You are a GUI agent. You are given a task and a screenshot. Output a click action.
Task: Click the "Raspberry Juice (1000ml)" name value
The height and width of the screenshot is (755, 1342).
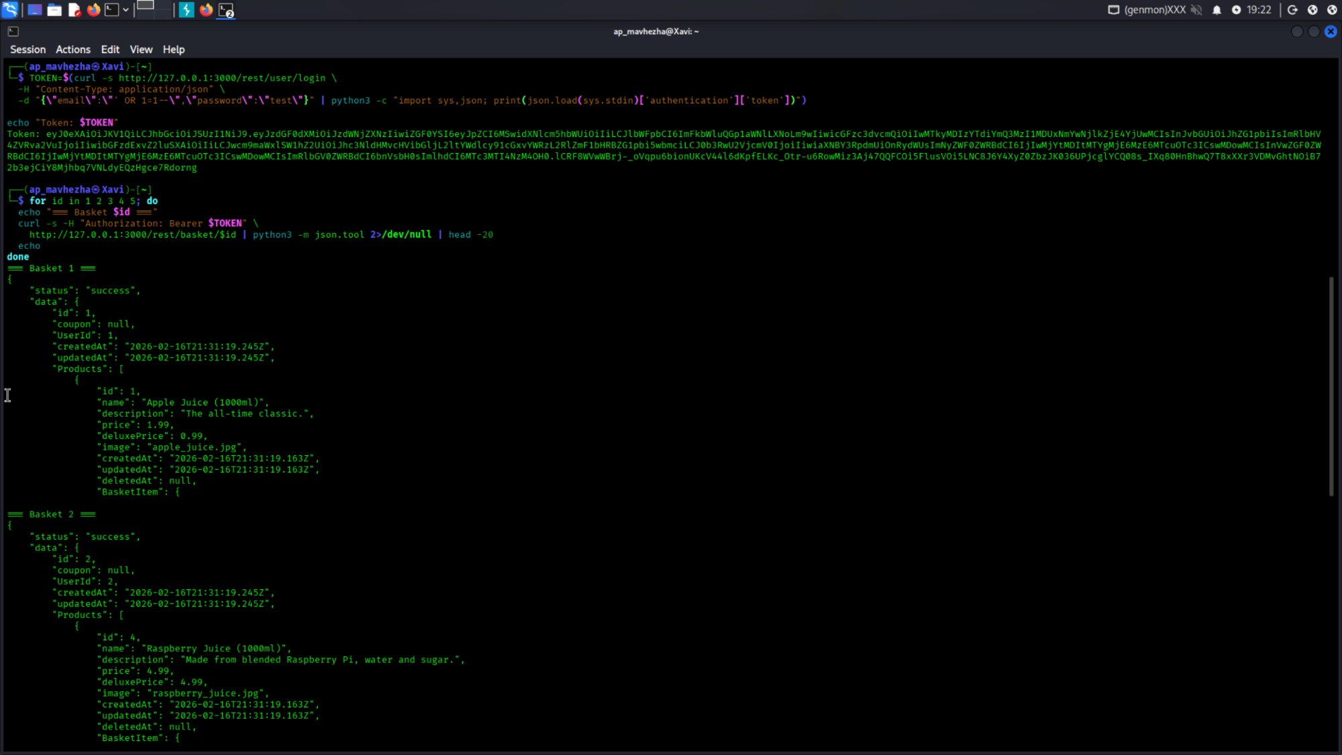216,648
